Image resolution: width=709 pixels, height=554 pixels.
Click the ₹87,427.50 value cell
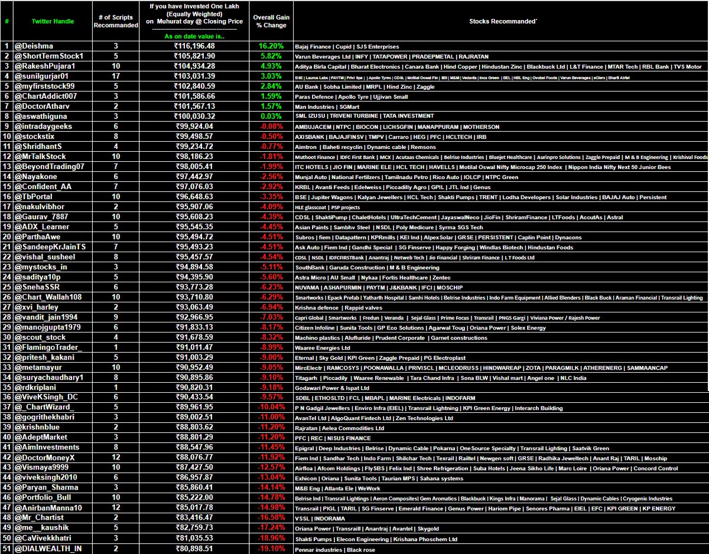tap(193, 468)
